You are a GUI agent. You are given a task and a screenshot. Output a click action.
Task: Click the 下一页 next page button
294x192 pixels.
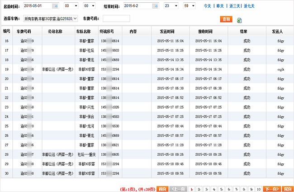click(272, 189)
